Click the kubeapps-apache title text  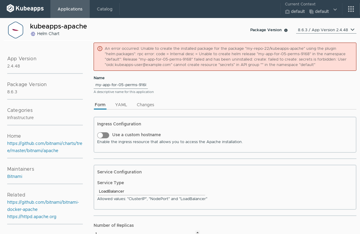tap(58, 26)
